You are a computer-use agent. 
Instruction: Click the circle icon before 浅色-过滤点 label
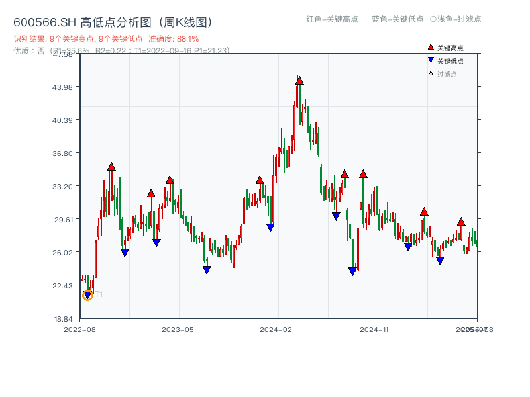coord(434,20)
